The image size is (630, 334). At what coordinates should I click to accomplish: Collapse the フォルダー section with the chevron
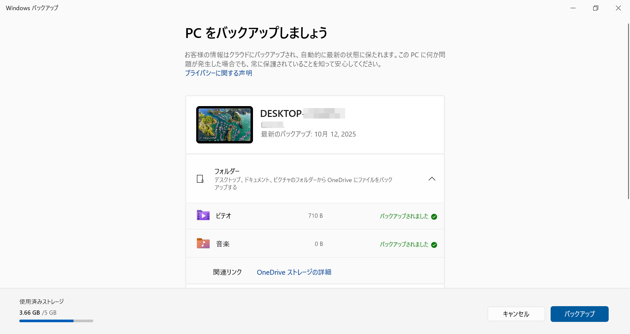[x=432, y=179]
